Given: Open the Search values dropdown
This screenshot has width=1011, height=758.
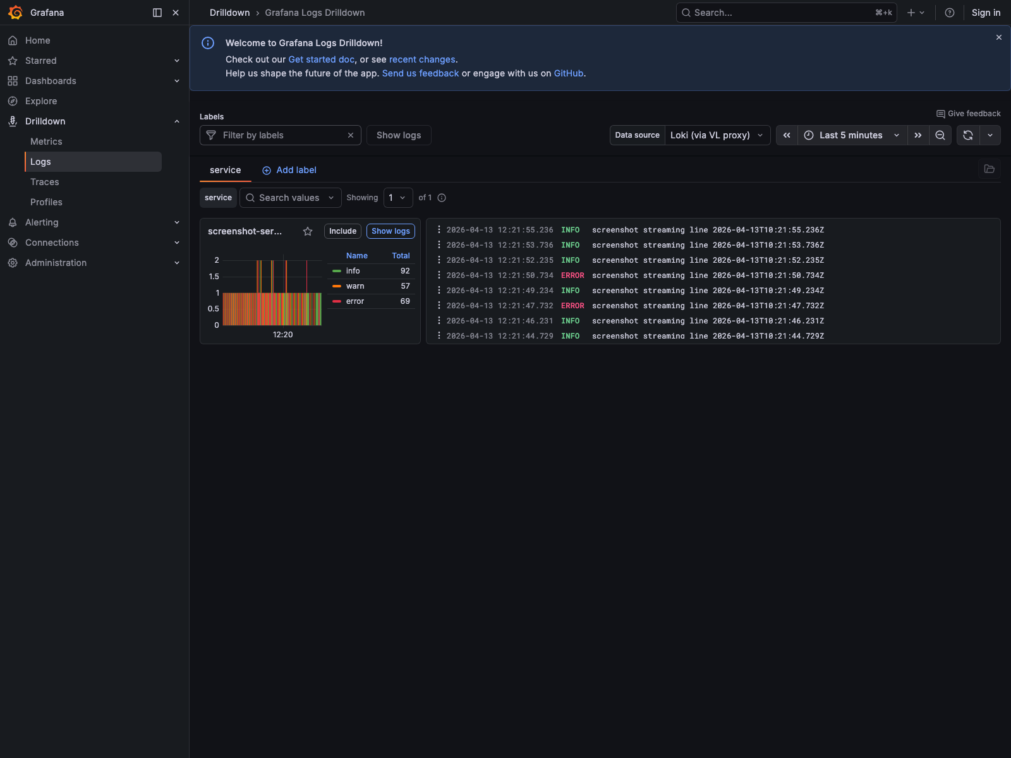Looking at the screenshot, I should [x=291, y=198].
